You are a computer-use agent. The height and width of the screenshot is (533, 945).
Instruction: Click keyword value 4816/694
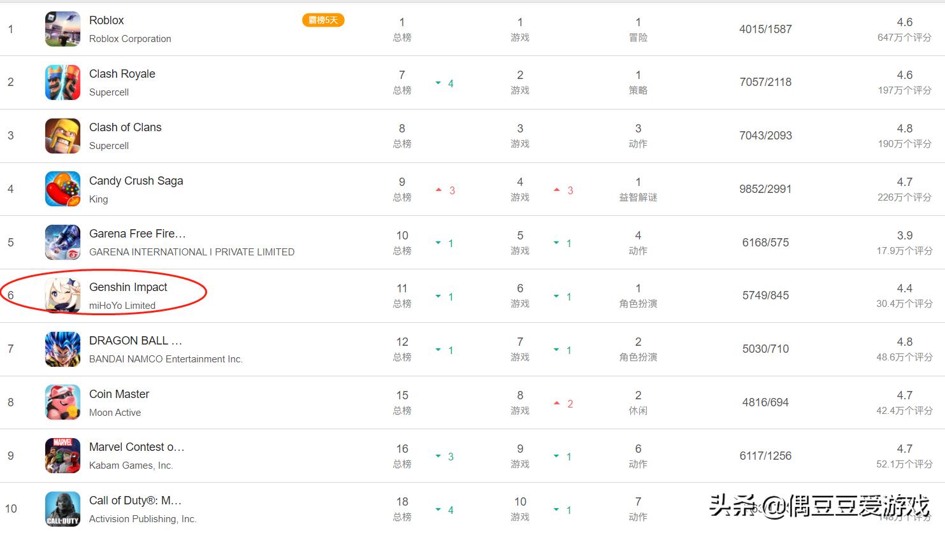[x=765, y=402]
